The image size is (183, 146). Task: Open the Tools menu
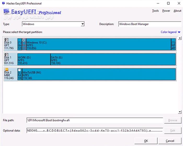coord(155,11)
